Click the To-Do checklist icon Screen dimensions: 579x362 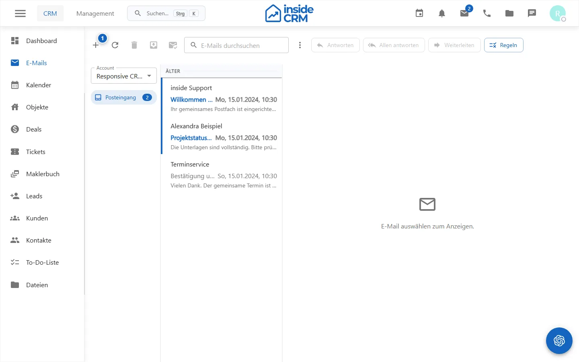click(15, 262)
